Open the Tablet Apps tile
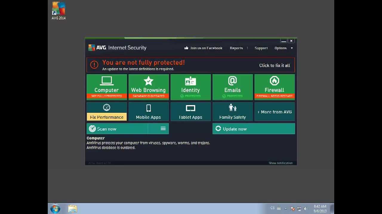The height and width of the screenshot is (214, 382). pyautogui.click(x=190, y=111)
